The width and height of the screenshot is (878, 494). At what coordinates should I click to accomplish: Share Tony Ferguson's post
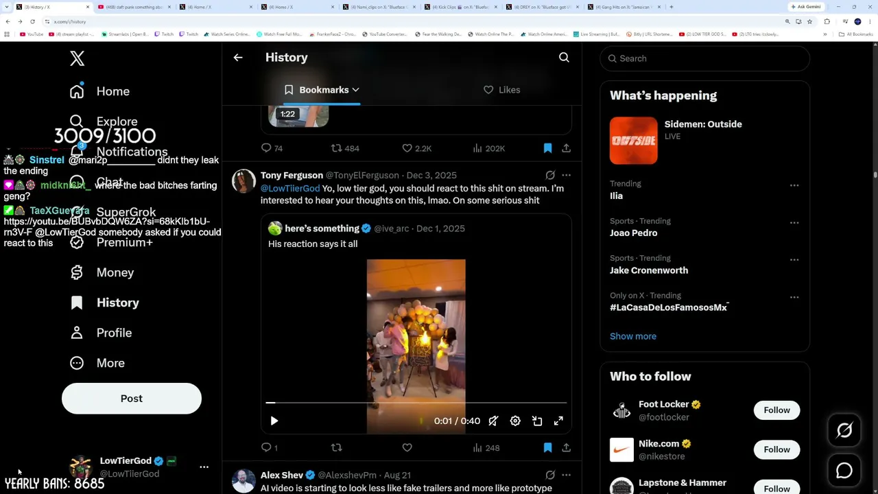tap(566, 447)
